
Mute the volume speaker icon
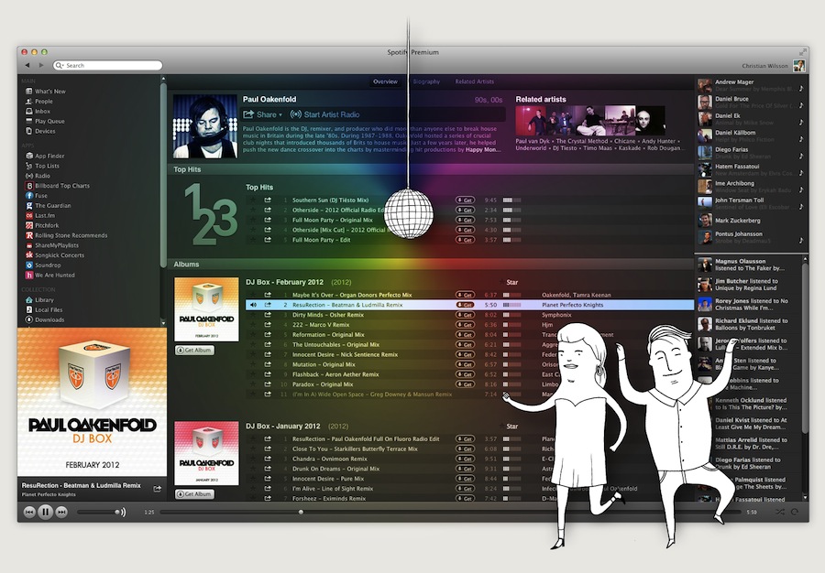pos(122,512)
